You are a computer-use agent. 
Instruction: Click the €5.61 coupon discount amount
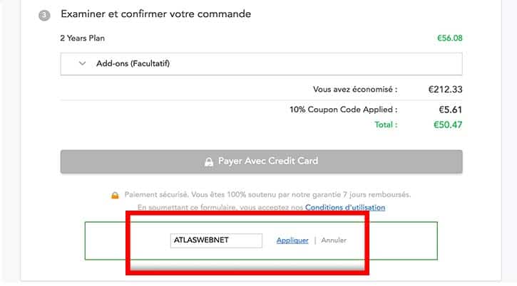click(451, 110)
